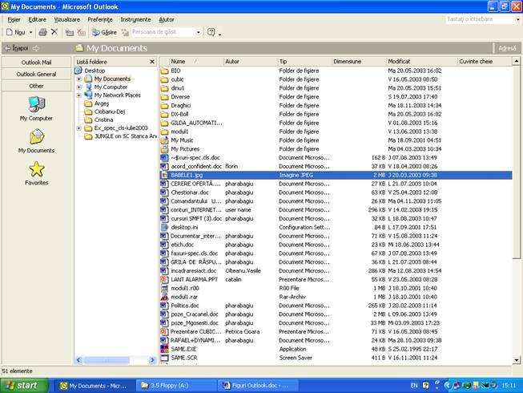The width and height of the screenshot is (523, 393).
Task: Close the Listă foldere pane
Action: click(152, 62)
